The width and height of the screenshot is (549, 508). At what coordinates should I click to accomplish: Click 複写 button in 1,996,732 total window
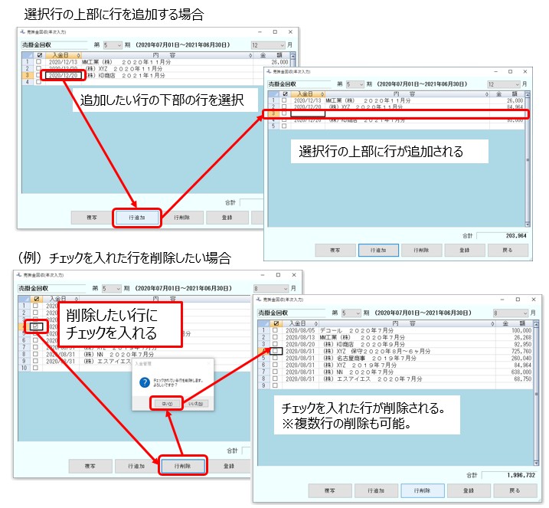point(330,491)
